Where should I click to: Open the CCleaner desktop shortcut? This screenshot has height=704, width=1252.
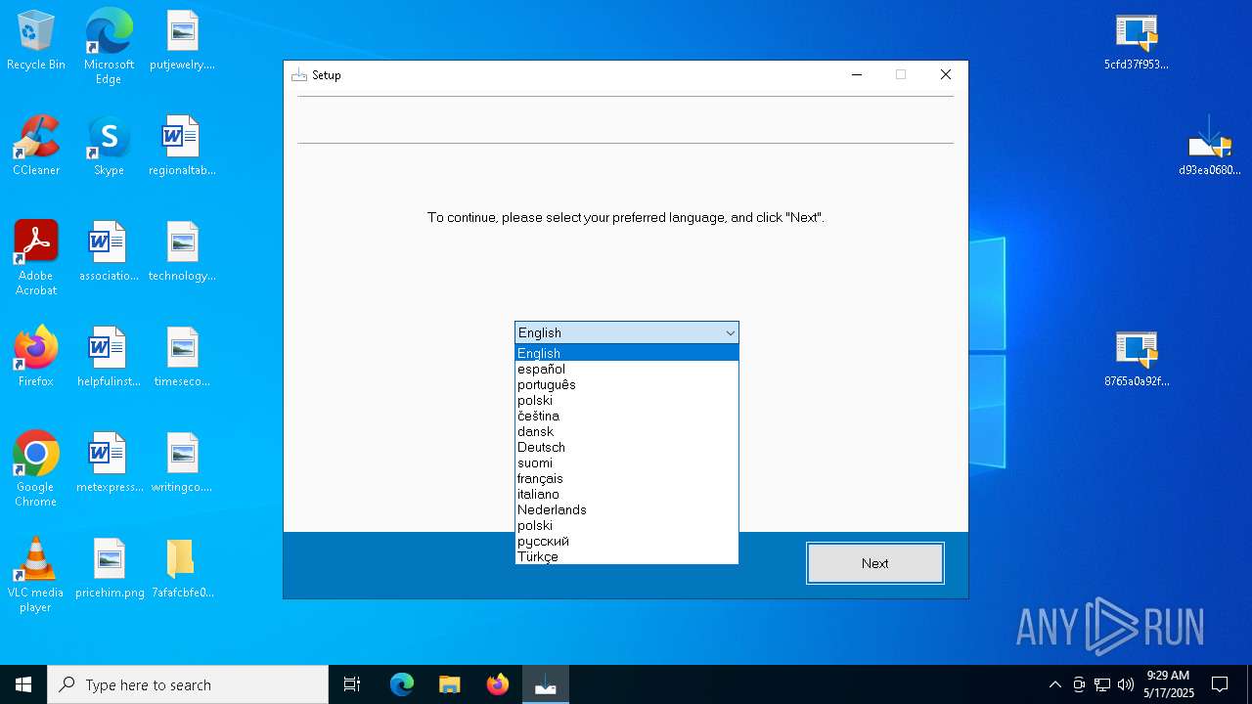click(36, 147)
